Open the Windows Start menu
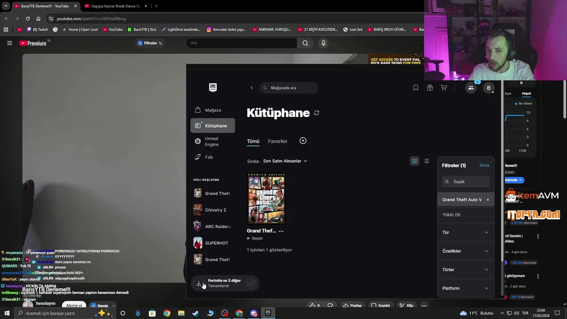The image size is (567, 319). [x=7, y=313]
